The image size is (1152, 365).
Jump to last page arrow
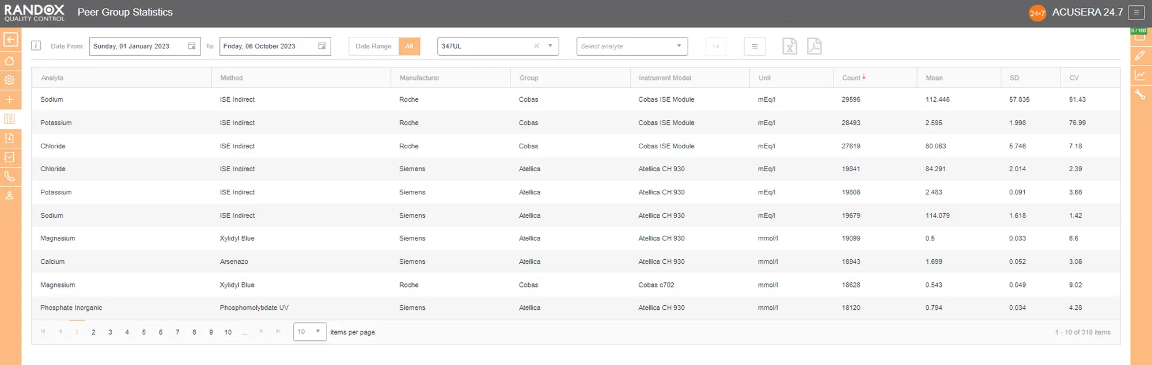coord(278,332)
